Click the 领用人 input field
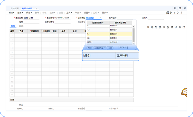The width and height of the screenshot is (193, 117). tap(156, 18)
